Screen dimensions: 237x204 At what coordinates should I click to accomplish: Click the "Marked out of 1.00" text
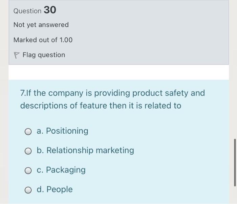tap(43, 40)
